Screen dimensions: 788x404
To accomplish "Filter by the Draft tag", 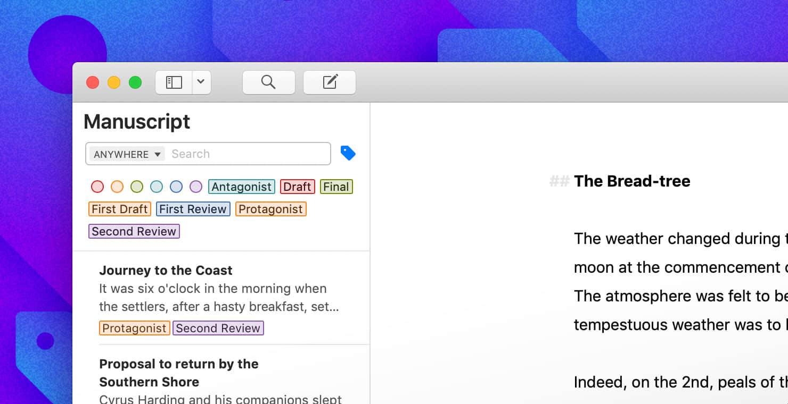I will click(x=297, y=187).
